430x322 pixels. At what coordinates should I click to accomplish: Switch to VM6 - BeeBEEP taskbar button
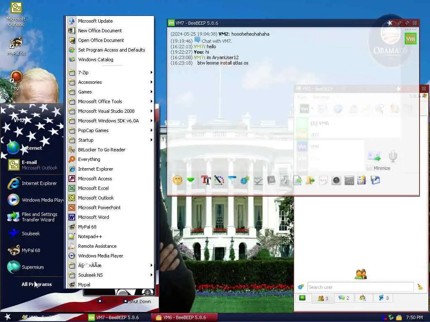tap(184, 317)
